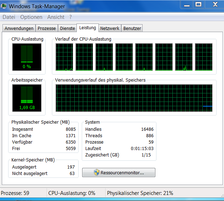The width and height of the screenshot is (224, 201).
Task: Click the Ausgelagert value 197
Action: [x=71, y=167]
